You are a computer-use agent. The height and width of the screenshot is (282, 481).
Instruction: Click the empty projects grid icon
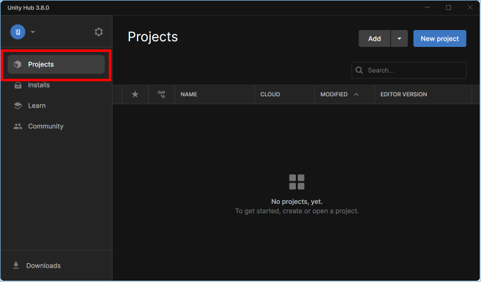click(296, 182)
